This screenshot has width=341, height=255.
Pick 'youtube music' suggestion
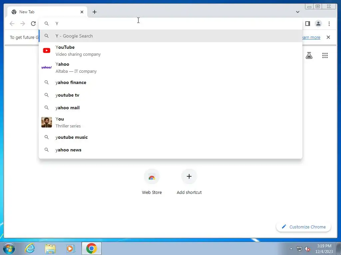coord(170,137)
